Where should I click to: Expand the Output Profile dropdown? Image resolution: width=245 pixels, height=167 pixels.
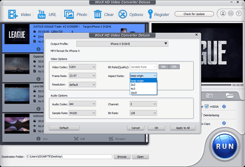click(122, 44)
